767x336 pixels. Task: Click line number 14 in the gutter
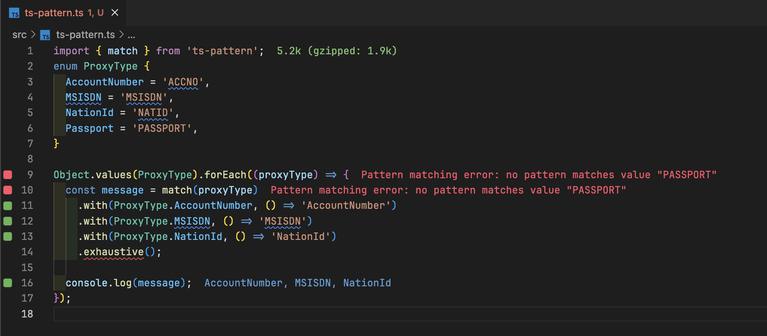pyautogui.click(x=27, y=252)
